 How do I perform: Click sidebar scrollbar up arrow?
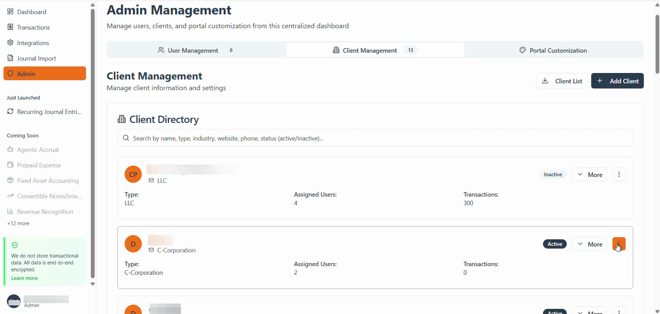click(x=93, y=5)
